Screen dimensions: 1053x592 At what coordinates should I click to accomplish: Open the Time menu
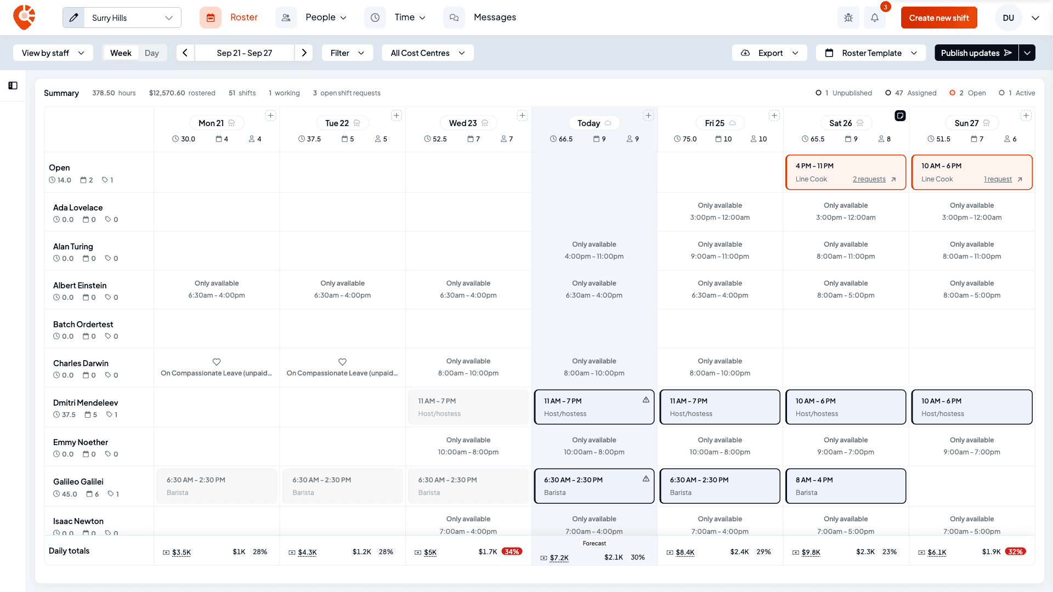click(395, 18)
